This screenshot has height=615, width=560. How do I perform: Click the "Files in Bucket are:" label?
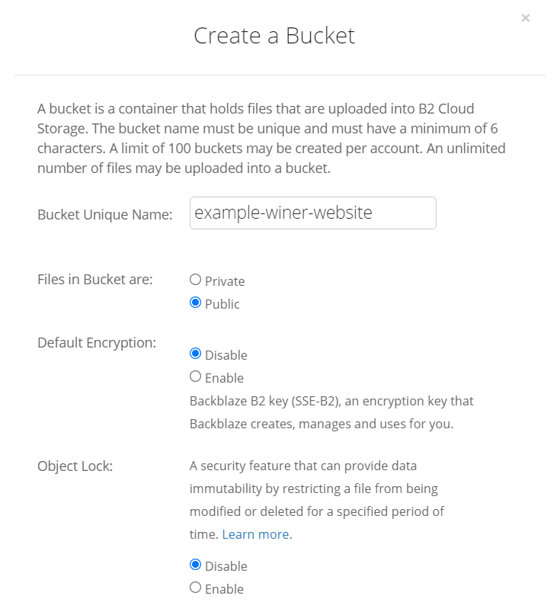tap(95, 279)
